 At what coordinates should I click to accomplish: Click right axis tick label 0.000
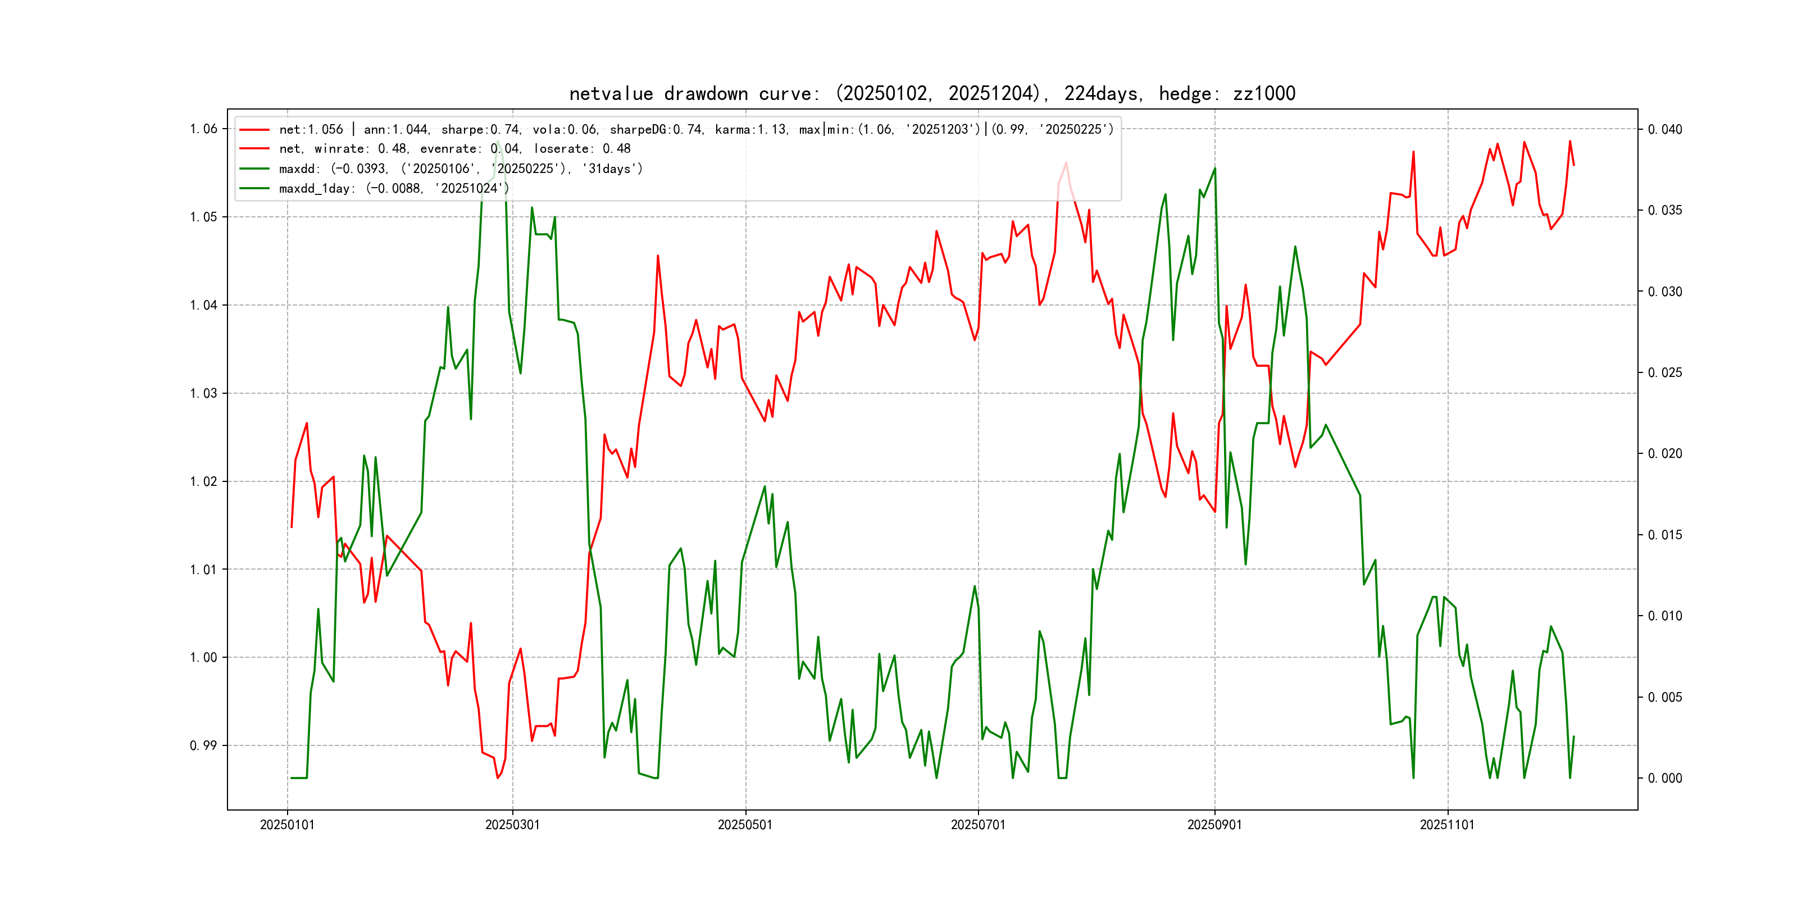pyautogui.click(x=1664, y=779)
